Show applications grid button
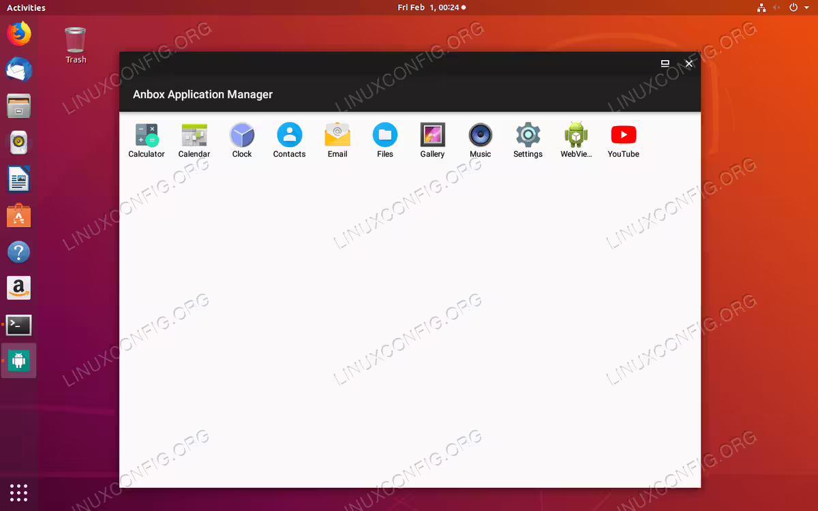818x511 pixels. click(19, 492)
